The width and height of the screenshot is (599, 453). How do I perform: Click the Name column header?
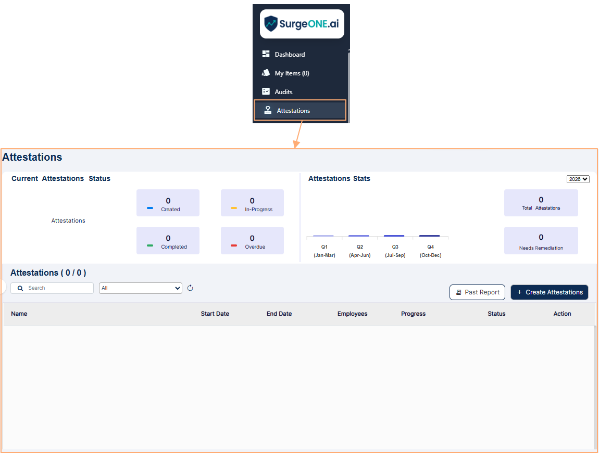coord(19,314)
